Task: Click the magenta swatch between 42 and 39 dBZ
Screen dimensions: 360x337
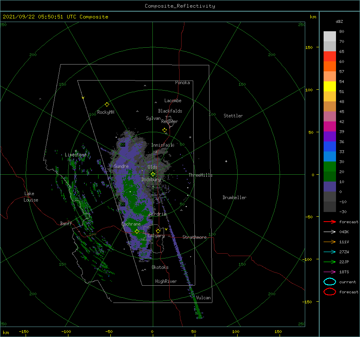Action: click(330, 127)
